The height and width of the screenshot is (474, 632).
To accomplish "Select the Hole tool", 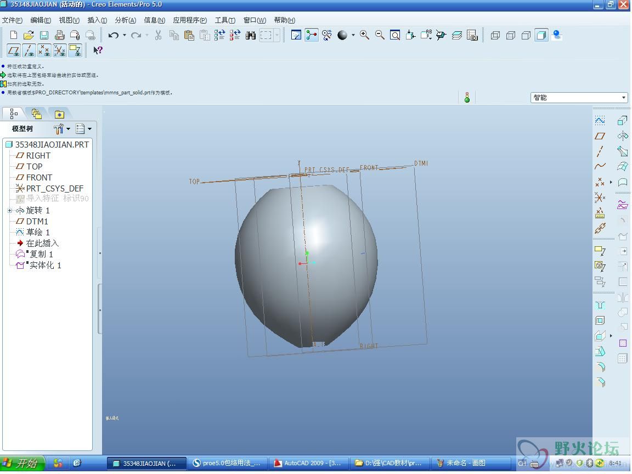I will pyautogui.click(x=600, y=305).
